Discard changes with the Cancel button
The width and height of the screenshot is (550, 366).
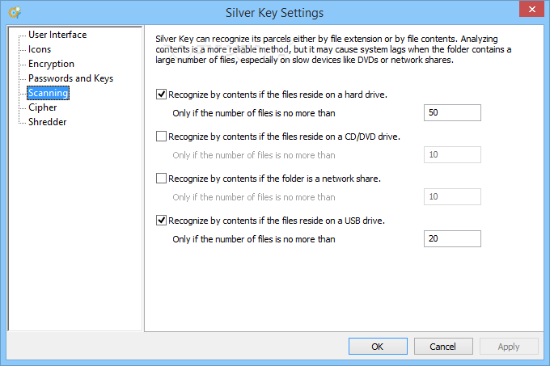(x=443, y=347)
